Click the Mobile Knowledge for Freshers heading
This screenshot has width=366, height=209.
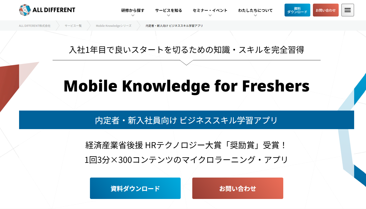pos(186,86)
